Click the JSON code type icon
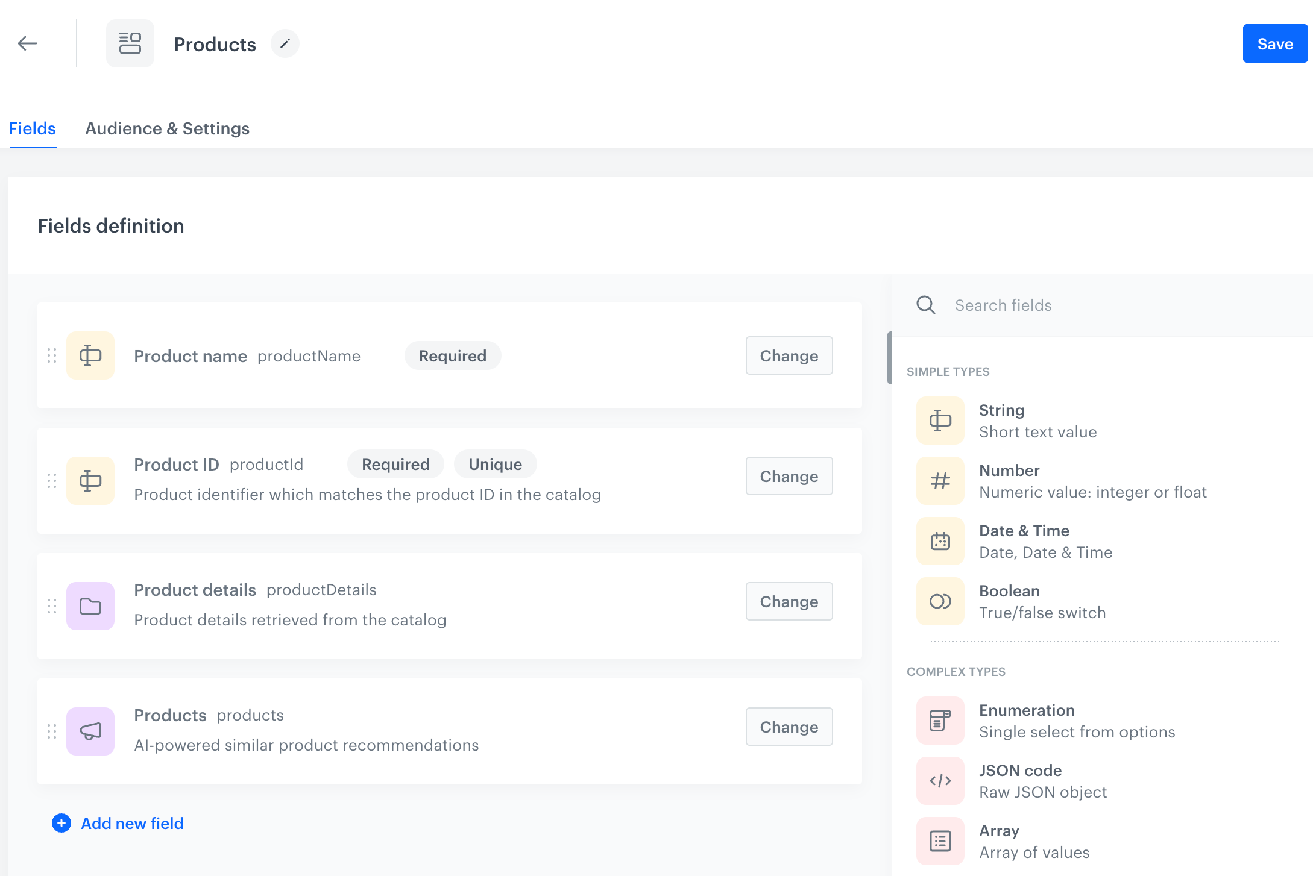 [939, 780]
